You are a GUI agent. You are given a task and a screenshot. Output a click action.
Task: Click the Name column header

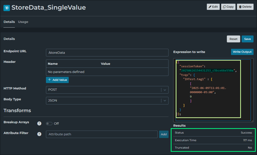coord(53,64)
